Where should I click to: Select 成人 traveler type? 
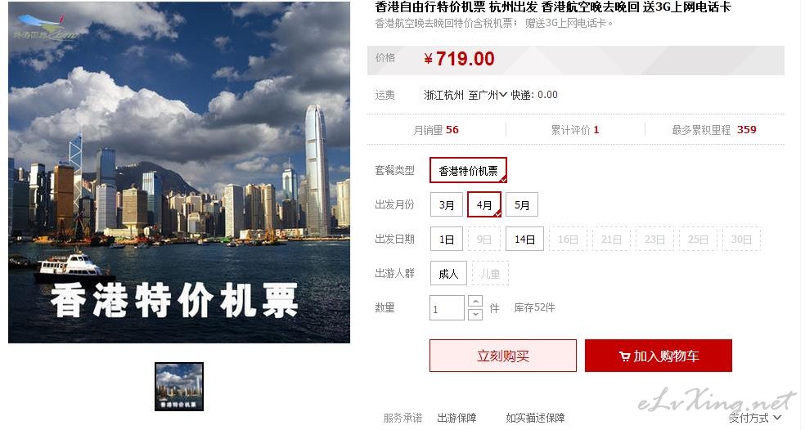[x=448, y=274]
